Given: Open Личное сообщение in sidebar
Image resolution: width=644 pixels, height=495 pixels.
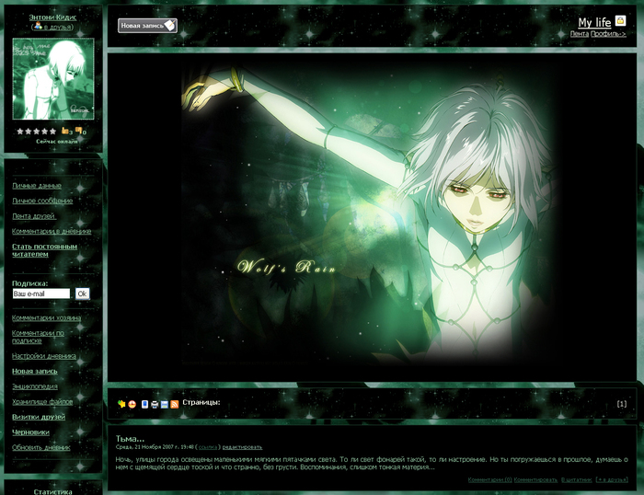Looking at the screenshot, I should tap(42, 201).
